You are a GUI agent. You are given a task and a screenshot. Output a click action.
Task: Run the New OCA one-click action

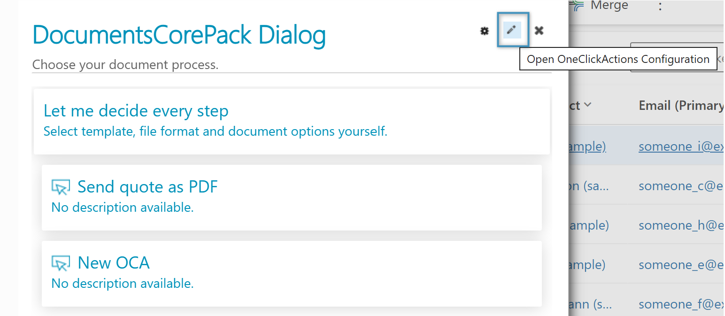click(114, 263)
